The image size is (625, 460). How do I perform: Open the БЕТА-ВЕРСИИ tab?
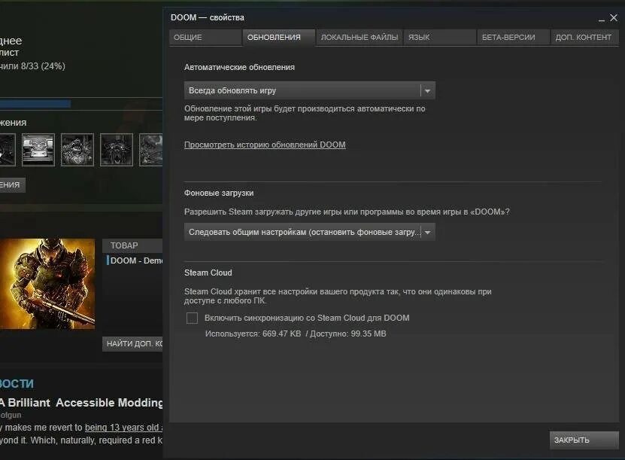(x=513, y=38)
